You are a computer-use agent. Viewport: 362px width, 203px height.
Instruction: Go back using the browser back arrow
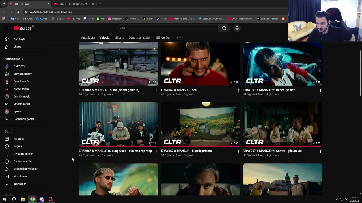pyautogui.click(x=4, y=12)
